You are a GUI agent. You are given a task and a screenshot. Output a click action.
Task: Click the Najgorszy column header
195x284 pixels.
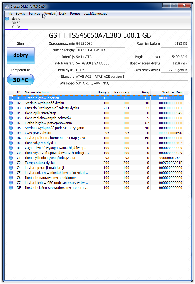121,92
